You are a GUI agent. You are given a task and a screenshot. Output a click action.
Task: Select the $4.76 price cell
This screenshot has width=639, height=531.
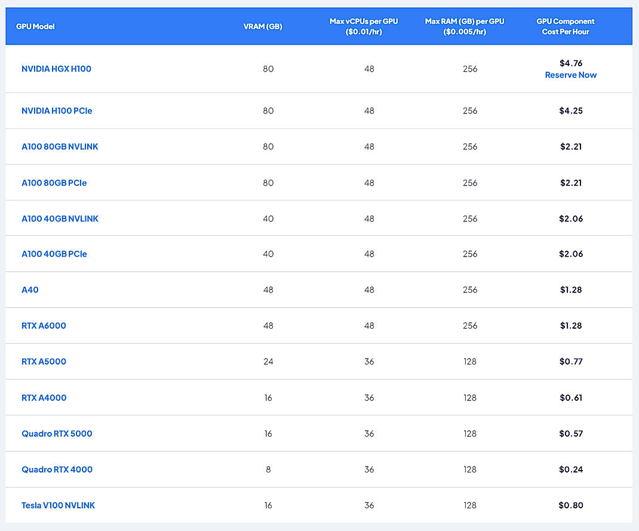(x=570, y=63)
